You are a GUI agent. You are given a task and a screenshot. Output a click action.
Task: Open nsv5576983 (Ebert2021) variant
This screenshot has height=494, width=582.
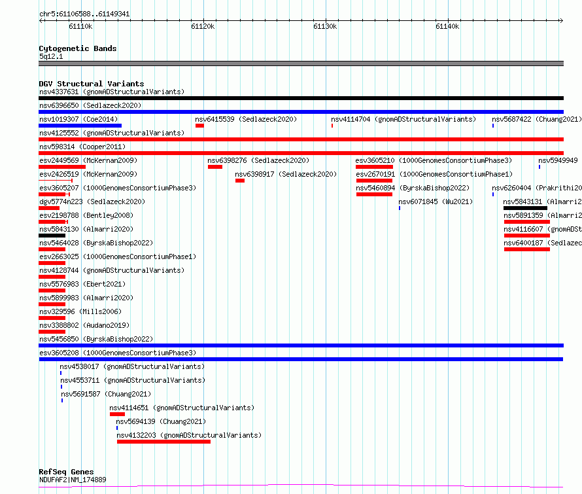click(x=82, y=284)
